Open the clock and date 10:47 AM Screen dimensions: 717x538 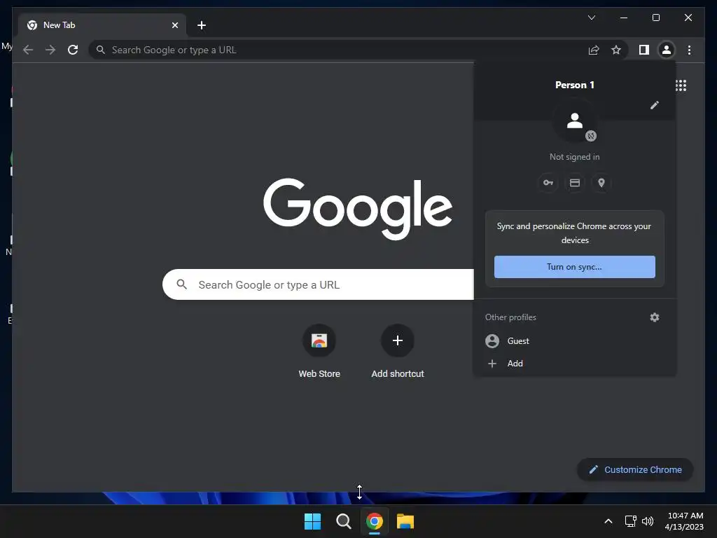tap(684, 521)
